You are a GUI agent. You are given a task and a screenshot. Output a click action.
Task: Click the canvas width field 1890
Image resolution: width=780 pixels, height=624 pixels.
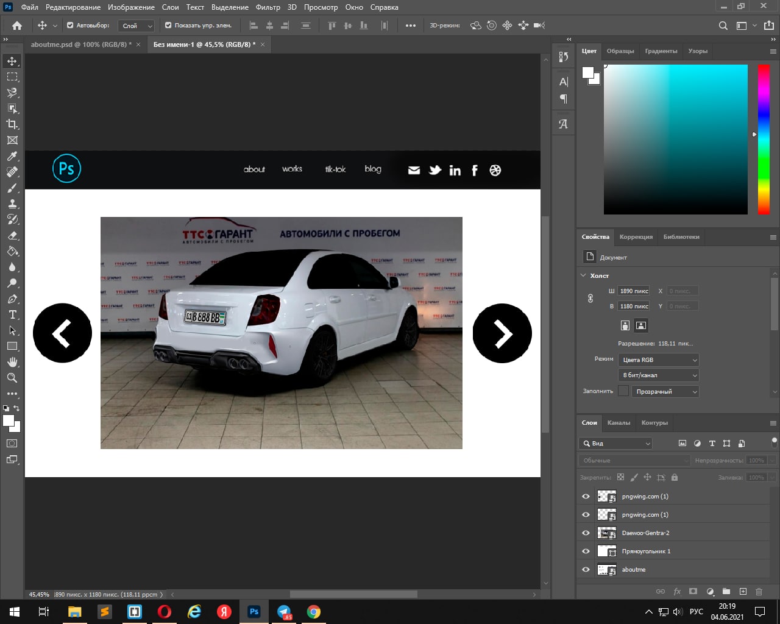(634, 291)
